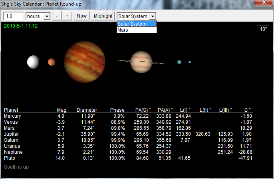The height and width of the screenshot is (179, 274).
Task: Click Jupiter L(II) value 320.63
Action: (x=203, y=134)
